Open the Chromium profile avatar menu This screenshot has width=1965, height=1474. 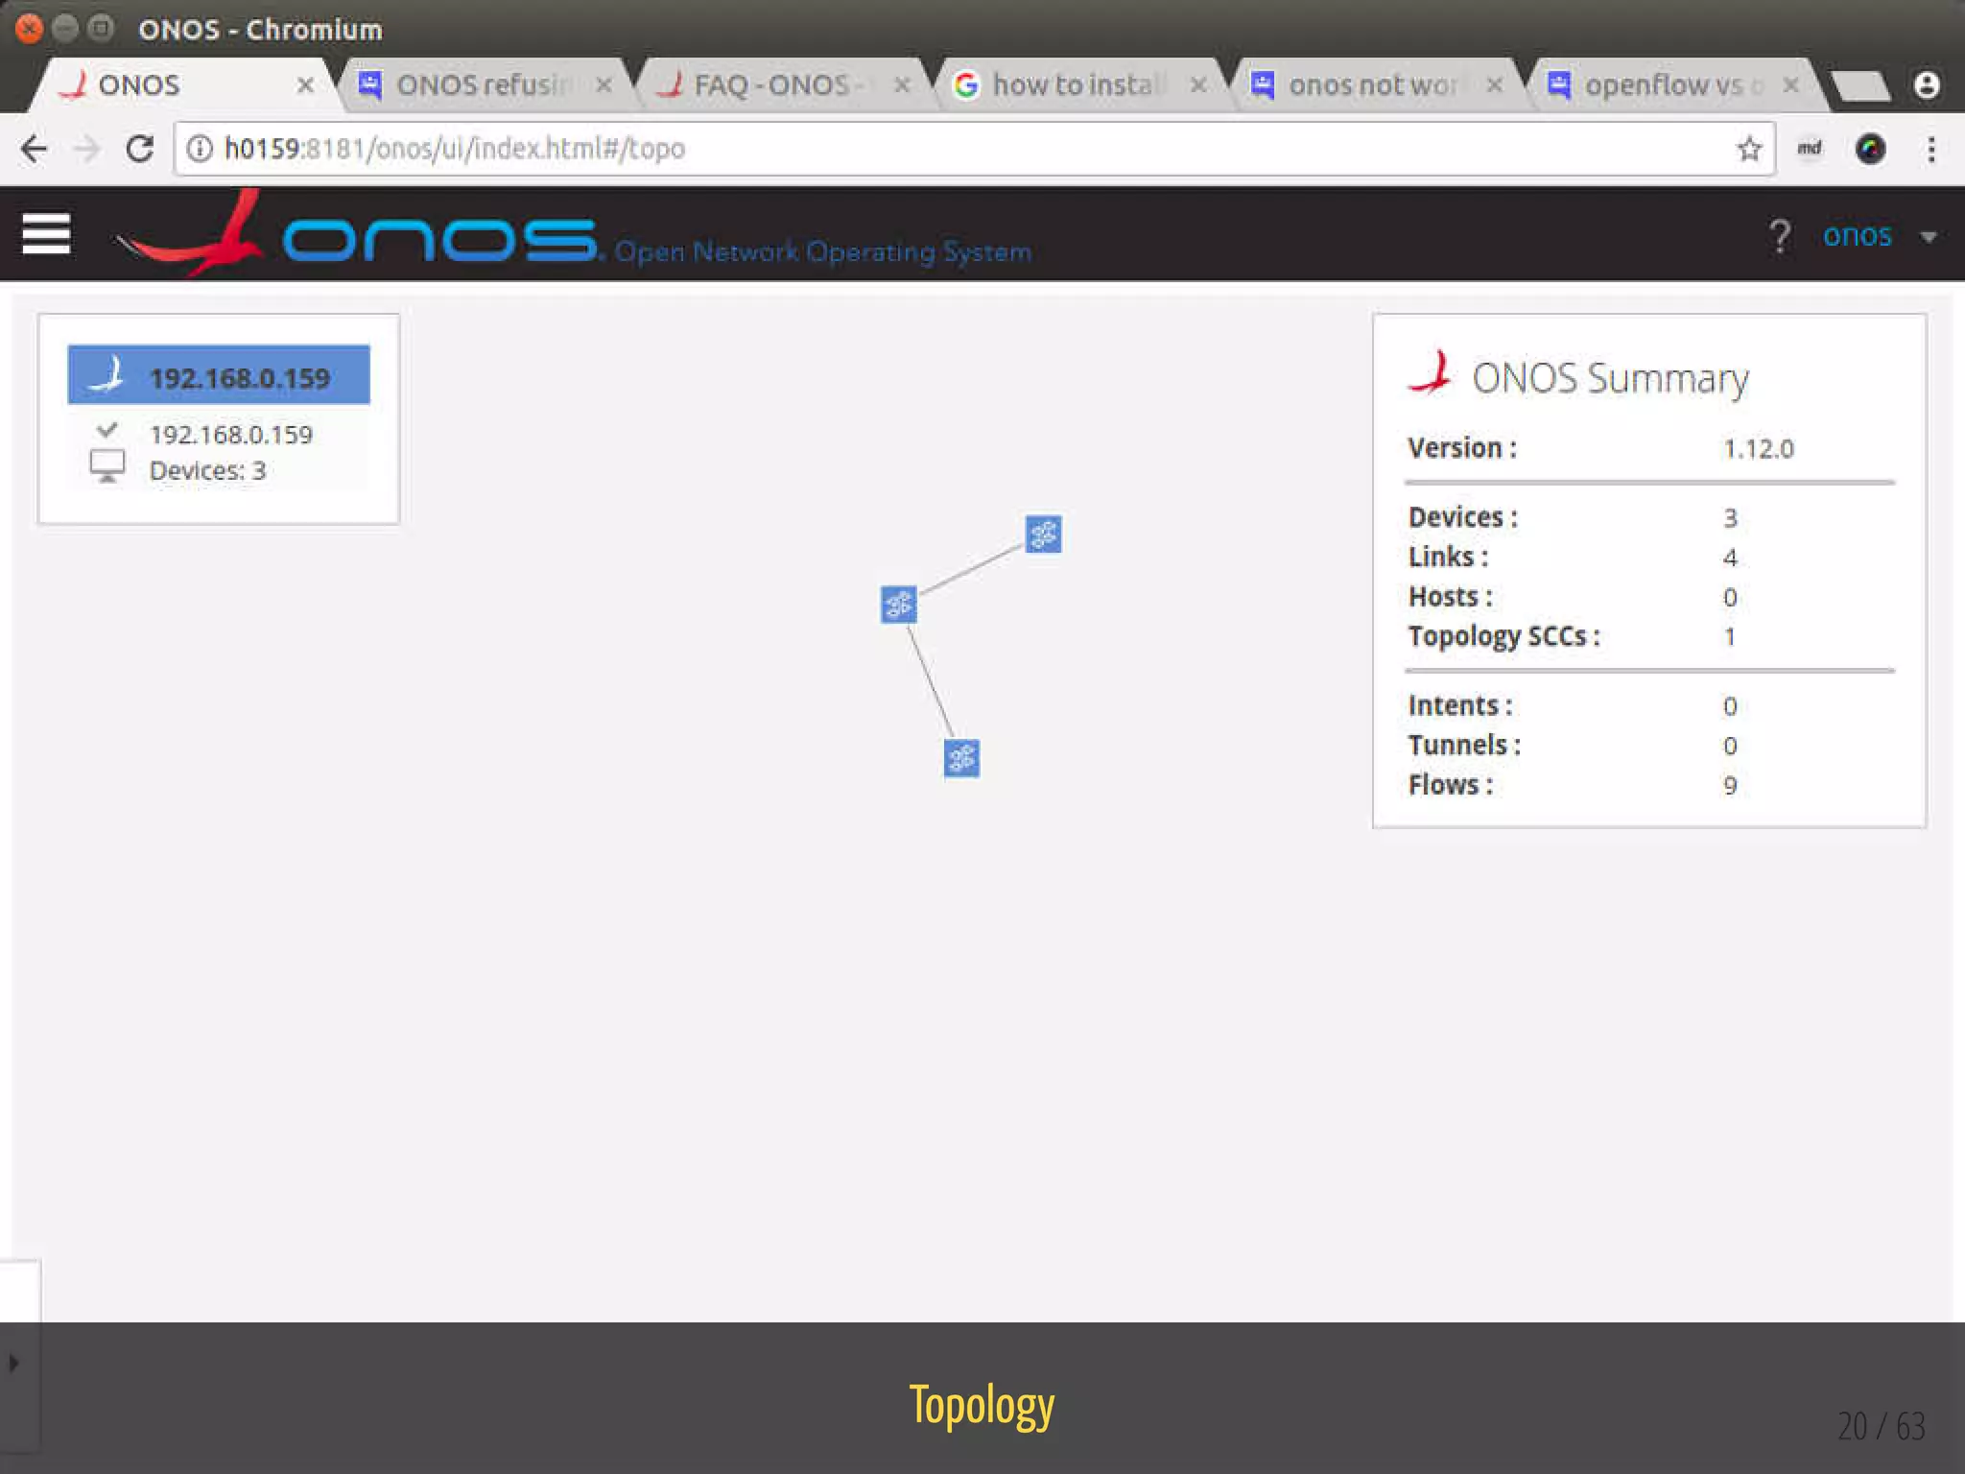[x=1927, y=85]
